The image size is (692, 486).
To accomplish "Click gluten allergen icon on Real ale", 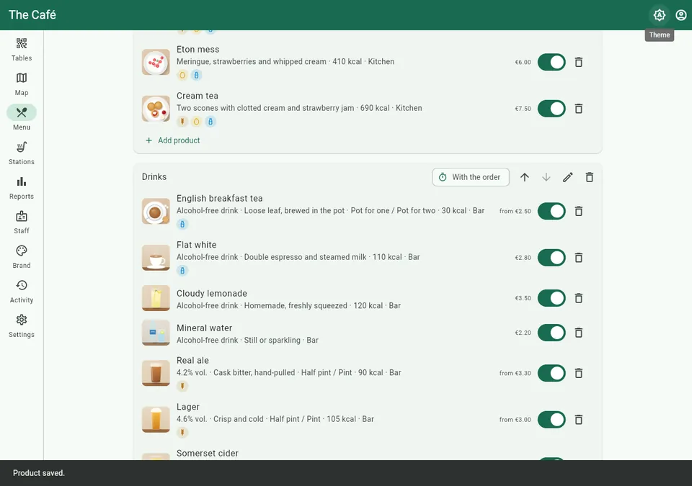I will click(x=182, y=387).
